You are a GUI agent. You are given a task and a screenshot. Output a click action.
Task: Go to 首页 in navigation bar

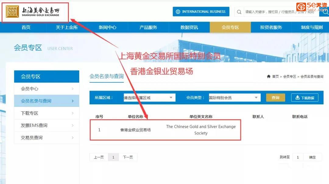(26, 27)
